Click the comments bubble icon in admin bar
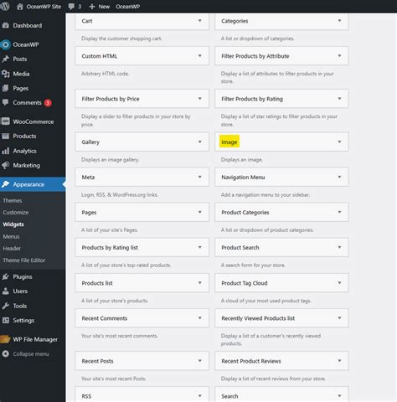 point(71,7)
